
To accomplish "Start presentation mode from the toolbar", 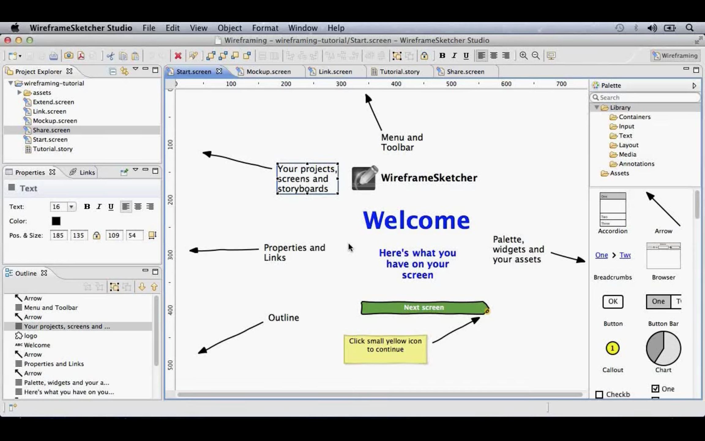I will [x=551, y=56].
